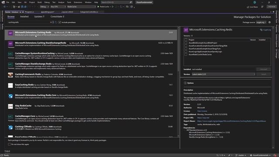This screenshot has width=279, height=157.
Task: Check the AzureFunctionTangyWeb project checkbox
Action: pyautogui.click(x=186, y=46)
